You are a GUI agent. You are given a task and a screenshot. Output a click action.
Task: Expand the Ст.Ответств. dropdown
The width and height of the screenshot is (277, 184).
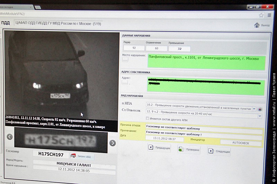point(260,116)
